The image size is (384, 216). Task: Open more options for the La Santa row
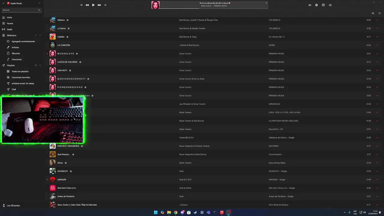tap(377, 28)
